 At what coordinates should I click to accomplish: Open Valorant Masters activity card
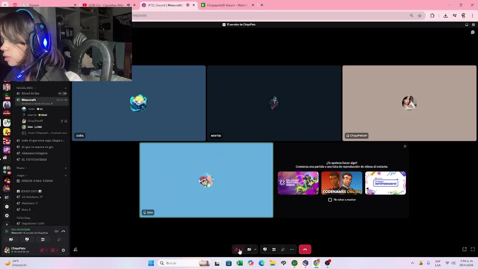298,183
